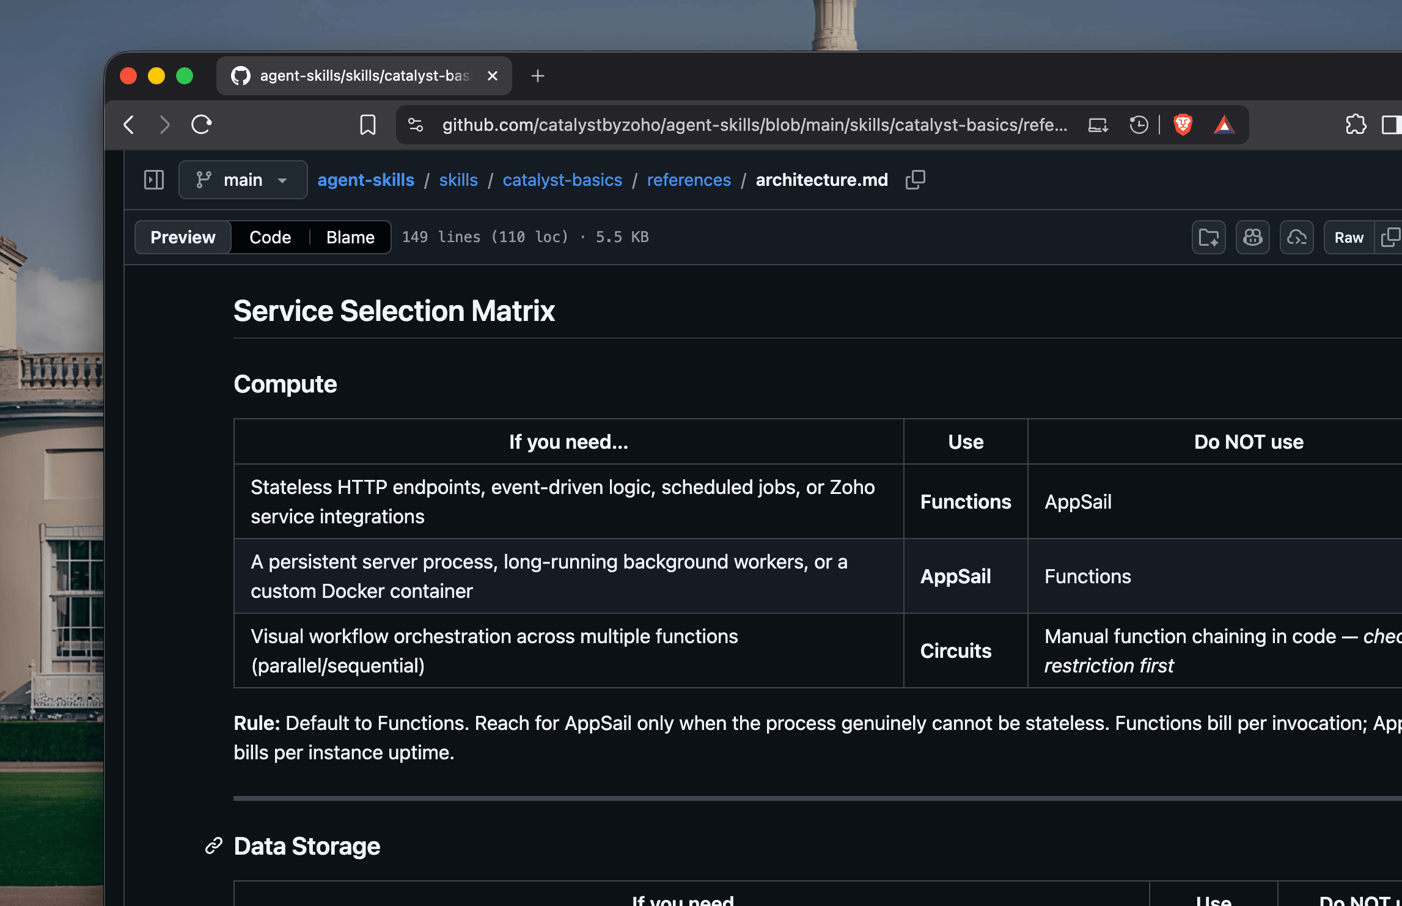Click the 'If you need...' column header of the Compute table
Image resolution: width=1402 pixels, height=906 pixels.
click(x=568, y=442)
